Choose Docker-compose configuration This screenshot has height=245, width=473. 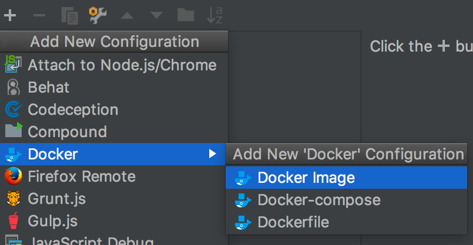(x=319, y=200)
